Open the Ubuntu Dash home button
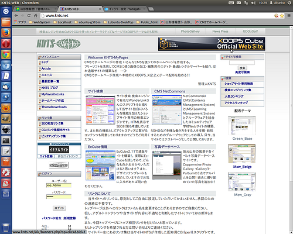The image size is (293, 234). [x=6, y=11]
